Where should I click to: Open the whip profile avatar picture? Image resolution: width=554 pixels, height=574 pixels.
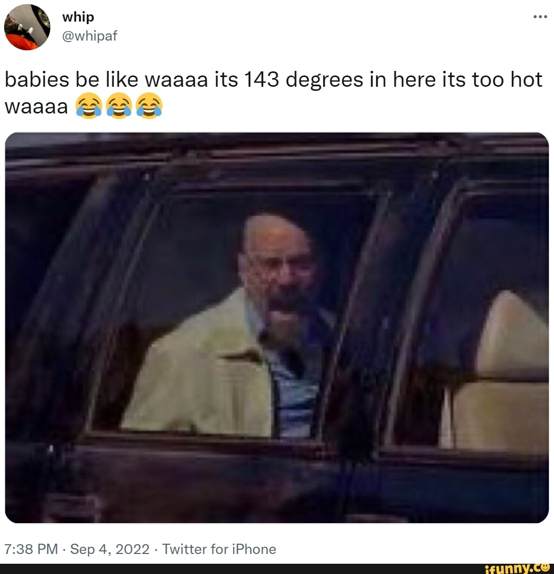click(27, 27)
